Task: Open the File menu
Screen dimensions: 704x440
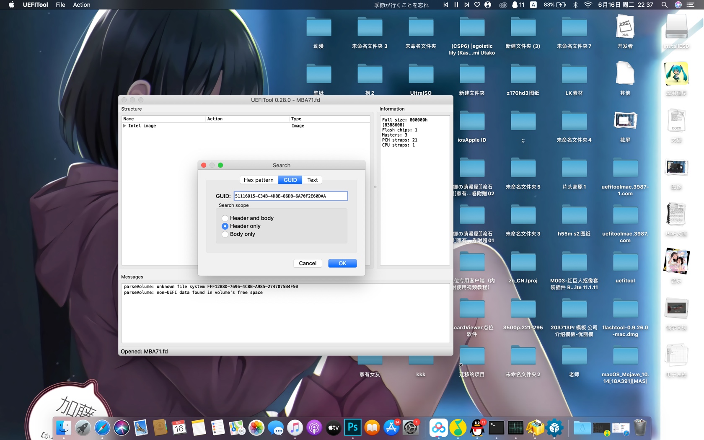Action: point(60,5)
